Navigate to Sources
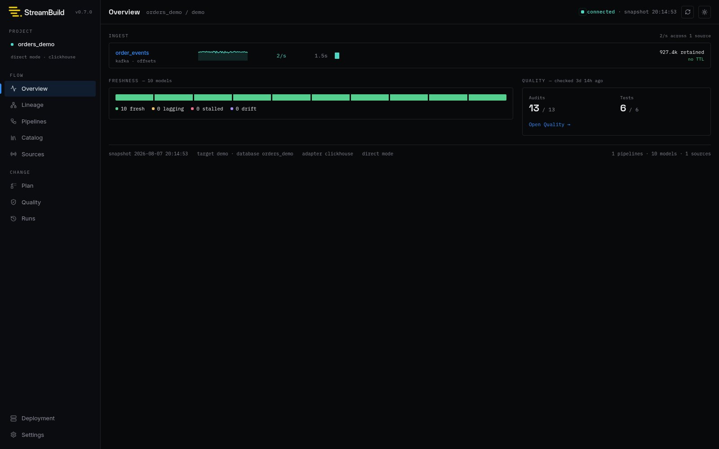 click(x=50, y=154)
